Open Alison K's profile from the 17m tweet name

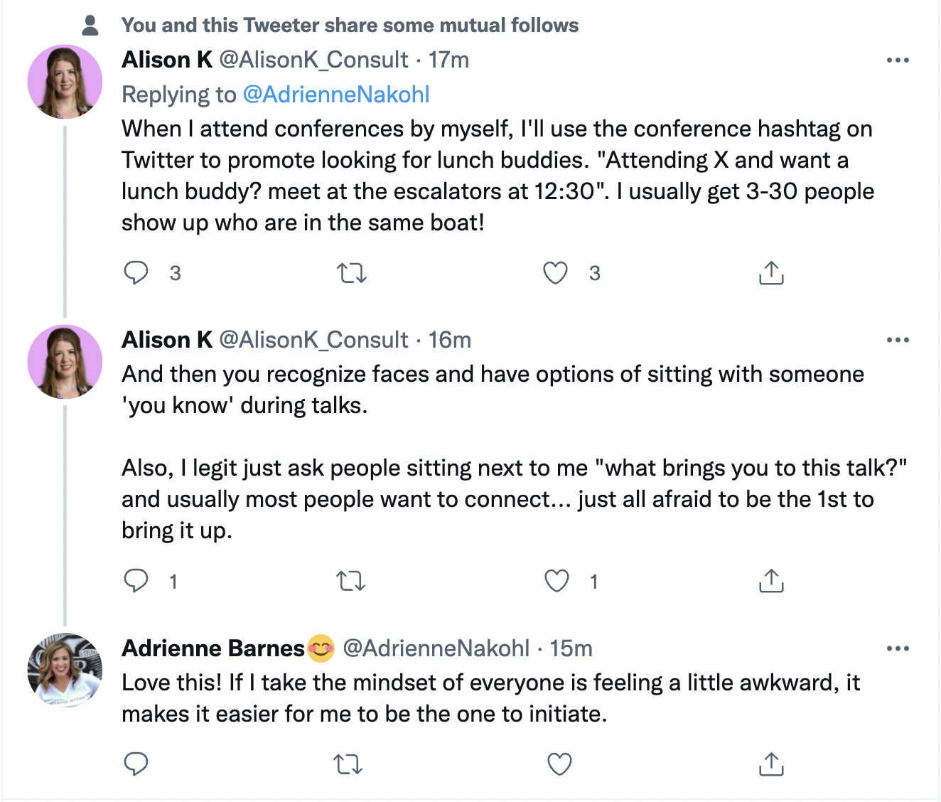(167, 60)
